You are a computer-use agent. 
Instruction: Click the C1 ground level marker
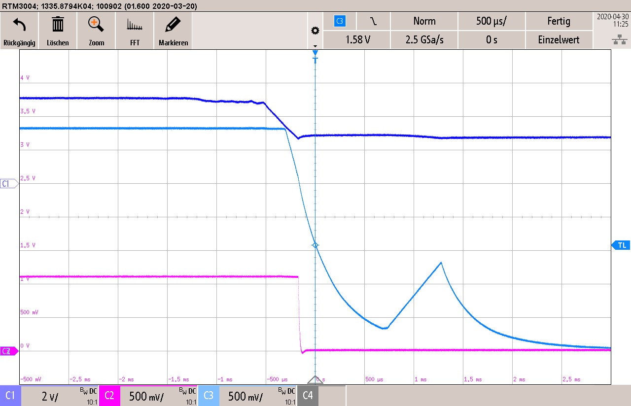click(x=9, y=184)
